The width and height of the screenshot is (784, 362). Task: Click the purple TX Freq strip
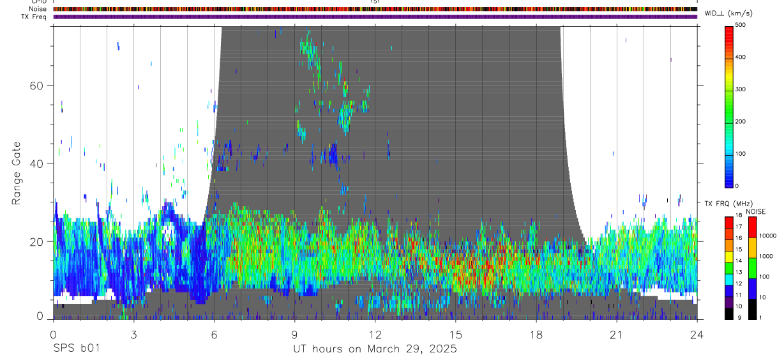[375, 17]
